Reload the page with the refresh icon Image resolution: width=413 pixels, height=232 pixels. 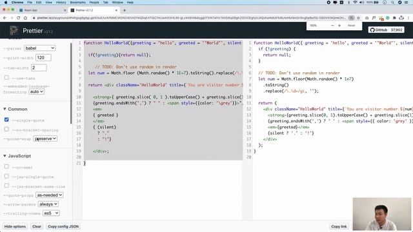[x=18, y=18]
